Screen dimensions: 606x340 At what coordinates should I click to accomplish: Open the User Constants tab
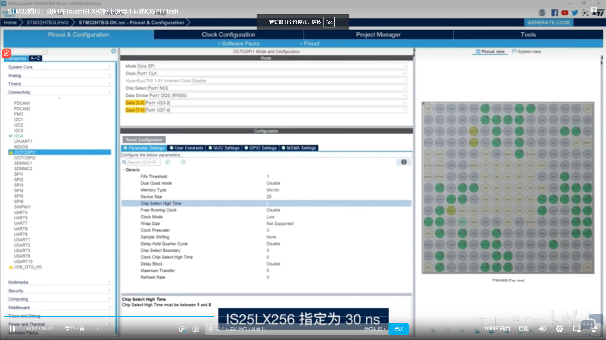pos(186,148)
